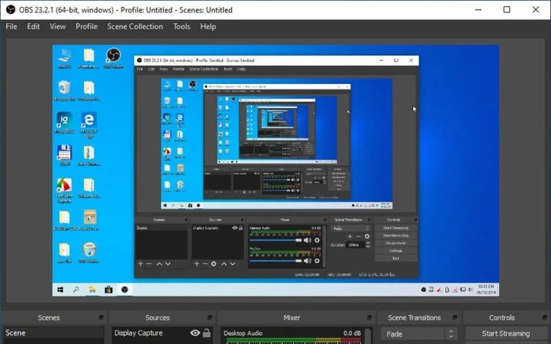Click the Start Streaming button
Image resolution: width=551 pixels, height=344 pixels.
[506, 334]
